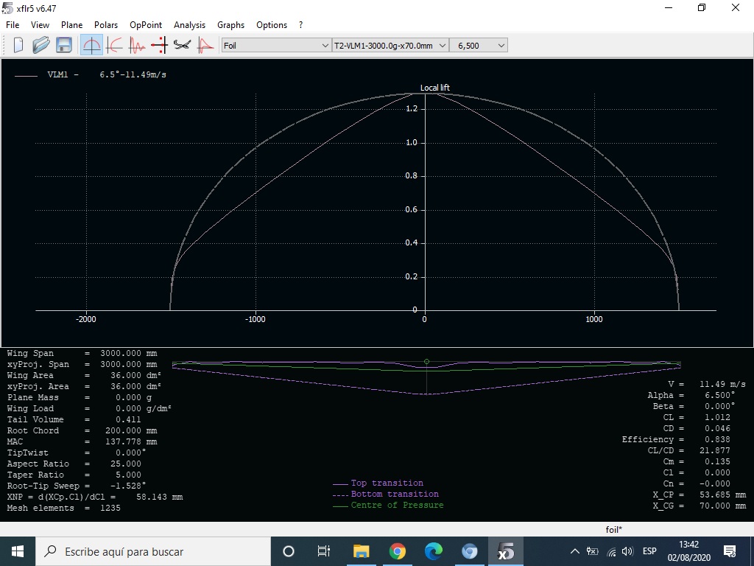Open the Graphs menu
Viewport: 754px width, 566px height.
(x=230, y=25)
